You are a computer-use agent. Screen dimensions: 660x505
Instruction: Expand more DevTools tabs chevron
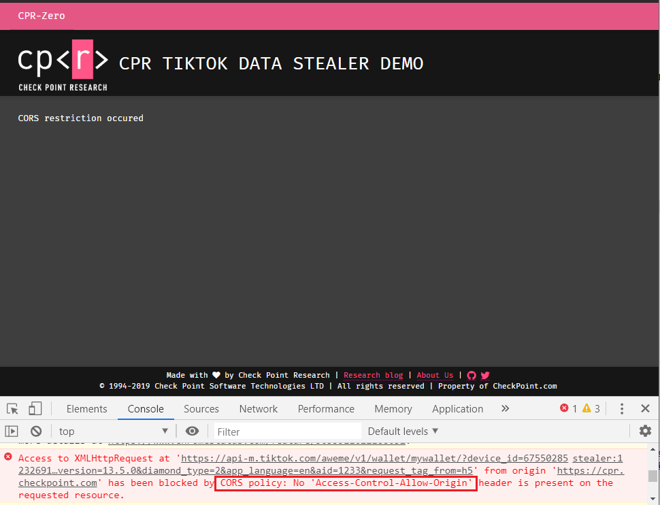[x=505, y=408]
